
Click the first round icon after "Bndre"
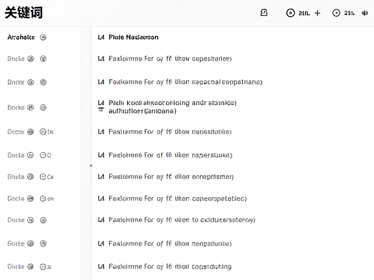tap(30, 82)
